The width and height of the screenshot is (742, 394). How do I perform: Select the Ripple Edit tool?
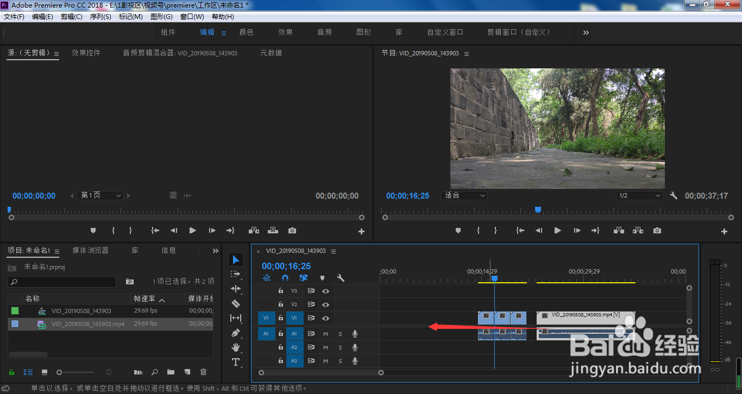[236, 289]
